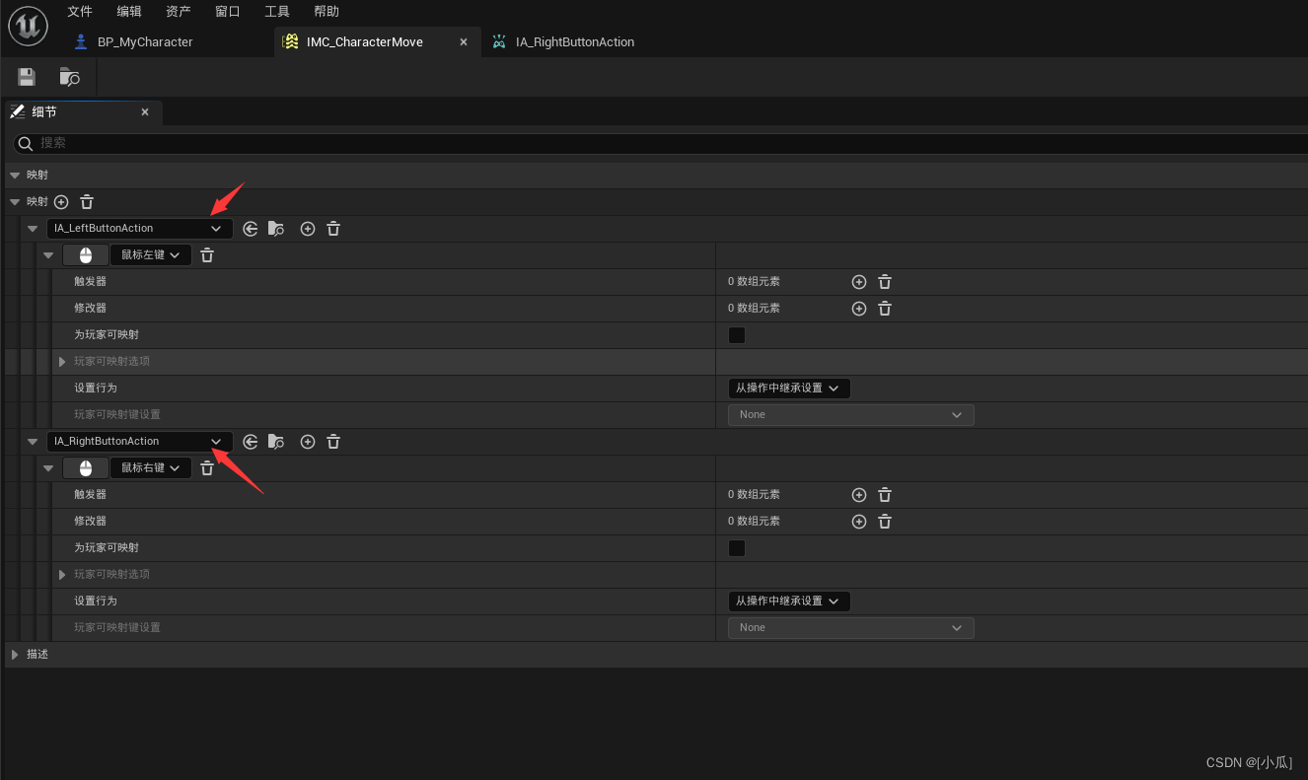
Task: Collapse the top 映射 category header
Action: pyautogui.click(x=14, y=175)
